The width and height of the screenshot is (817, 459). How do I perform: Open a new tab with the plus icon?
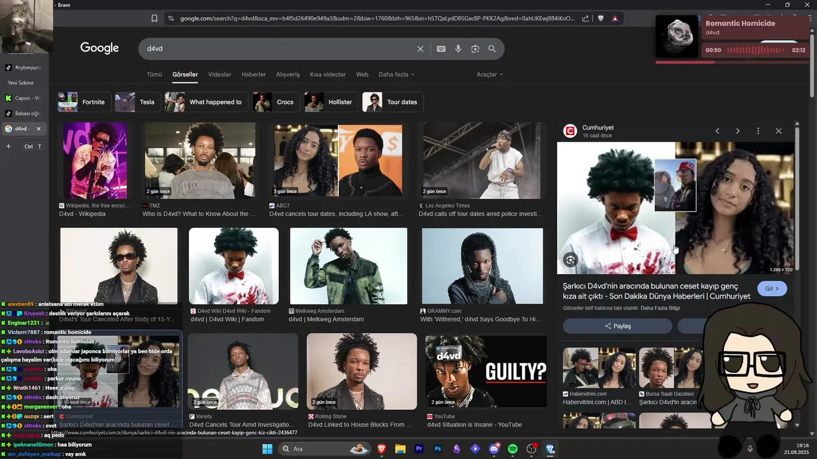[8, 146]
